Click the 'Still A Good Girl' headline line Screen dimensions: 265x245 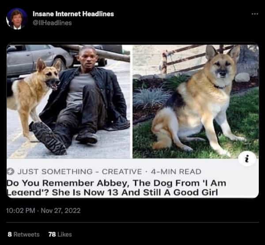point(112,192)
